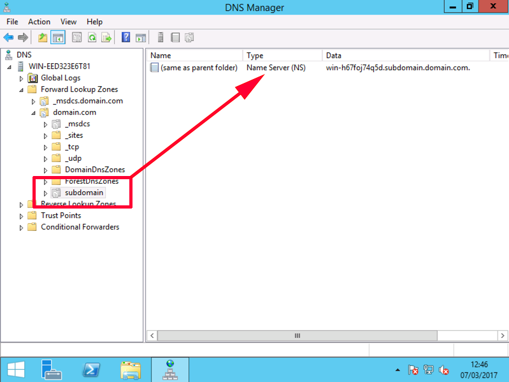The width and height of the screenshot is (509, 382).
Task: Select the WIN-EED323E6T81 server
Action: pos(59,66)
